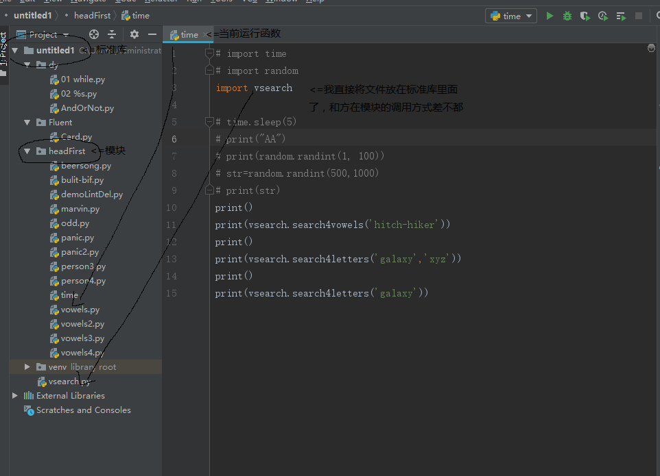Image resolution: width=660 pixels, height=476 pixels.
Task: Open marvin.py file
Action: pyautogui.click(x=75, y=209)
